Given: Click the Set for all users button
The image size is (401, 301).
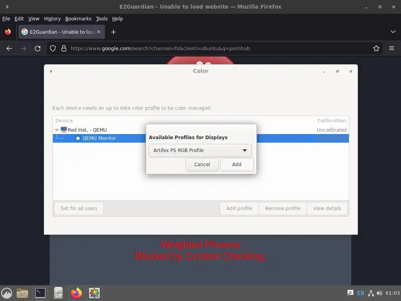Looking at the screenshot, I should click(x=79, y=209).
